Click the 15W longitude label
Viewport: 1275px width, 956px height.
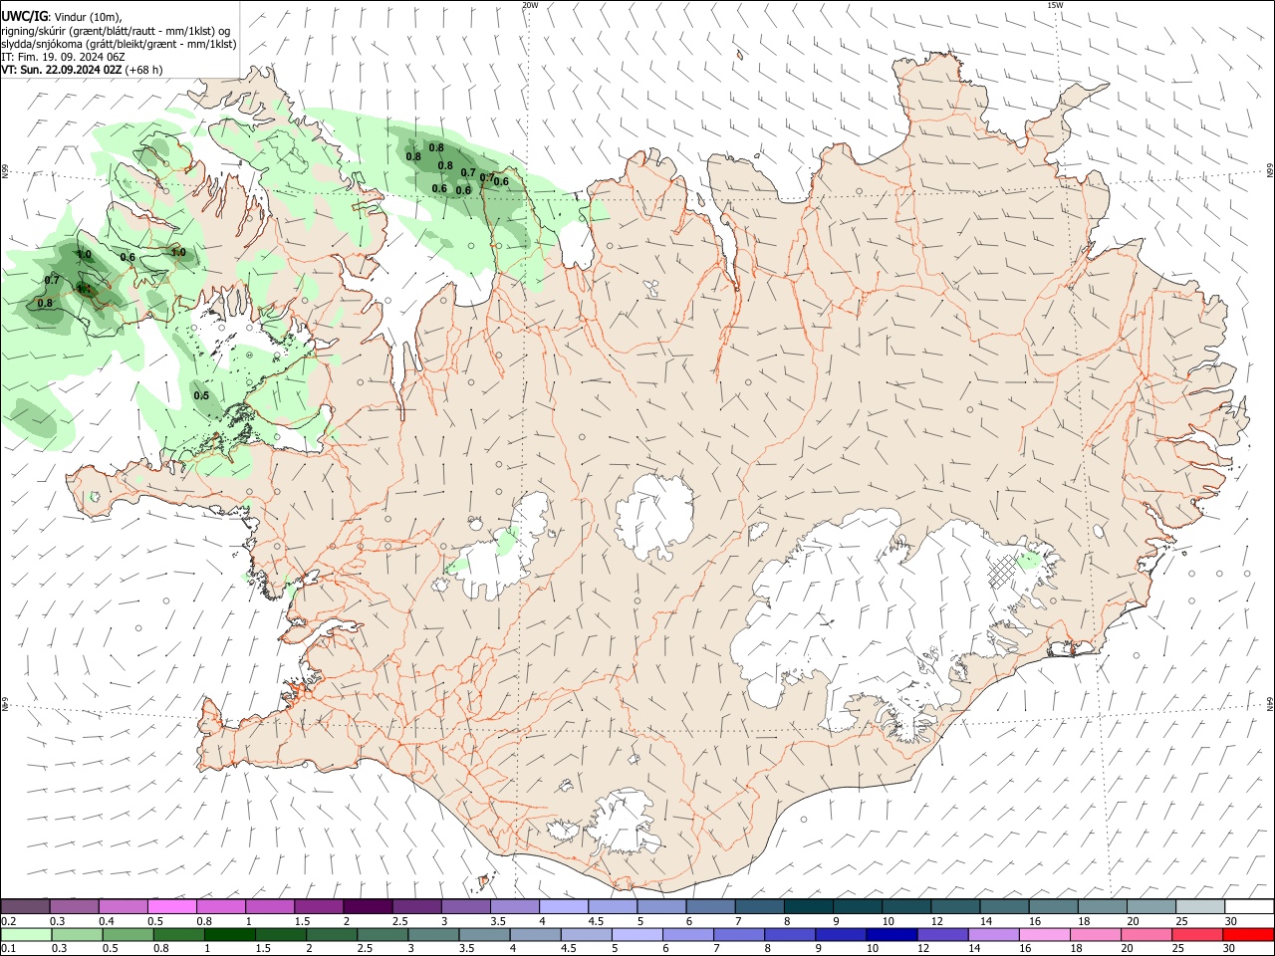[1055, 5]
